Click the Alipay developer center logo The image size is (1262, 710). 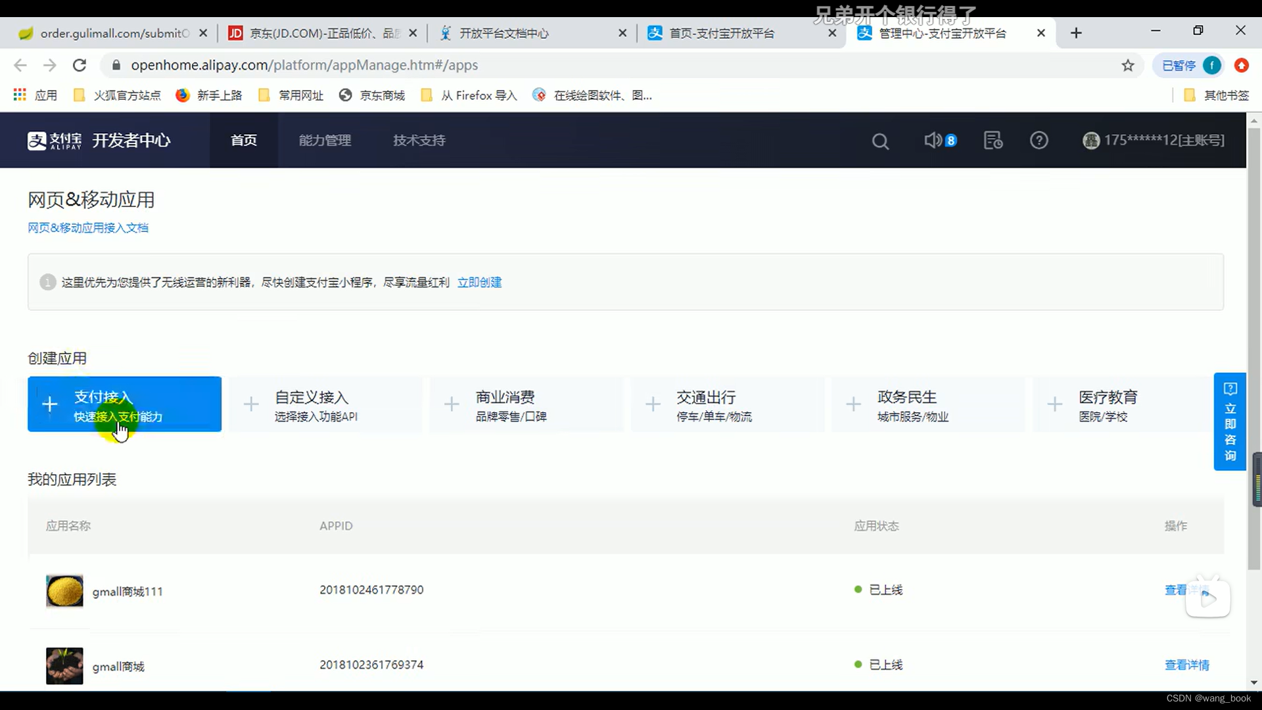99,140
